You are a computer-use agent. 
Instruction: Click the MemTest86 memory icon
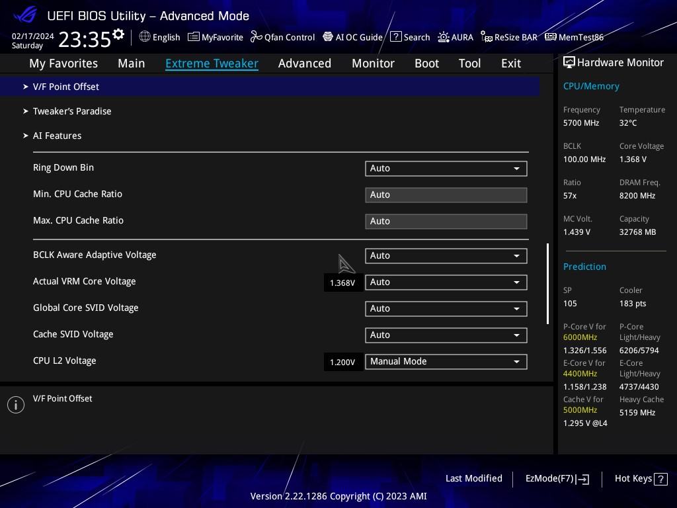[x=551, y=37]
